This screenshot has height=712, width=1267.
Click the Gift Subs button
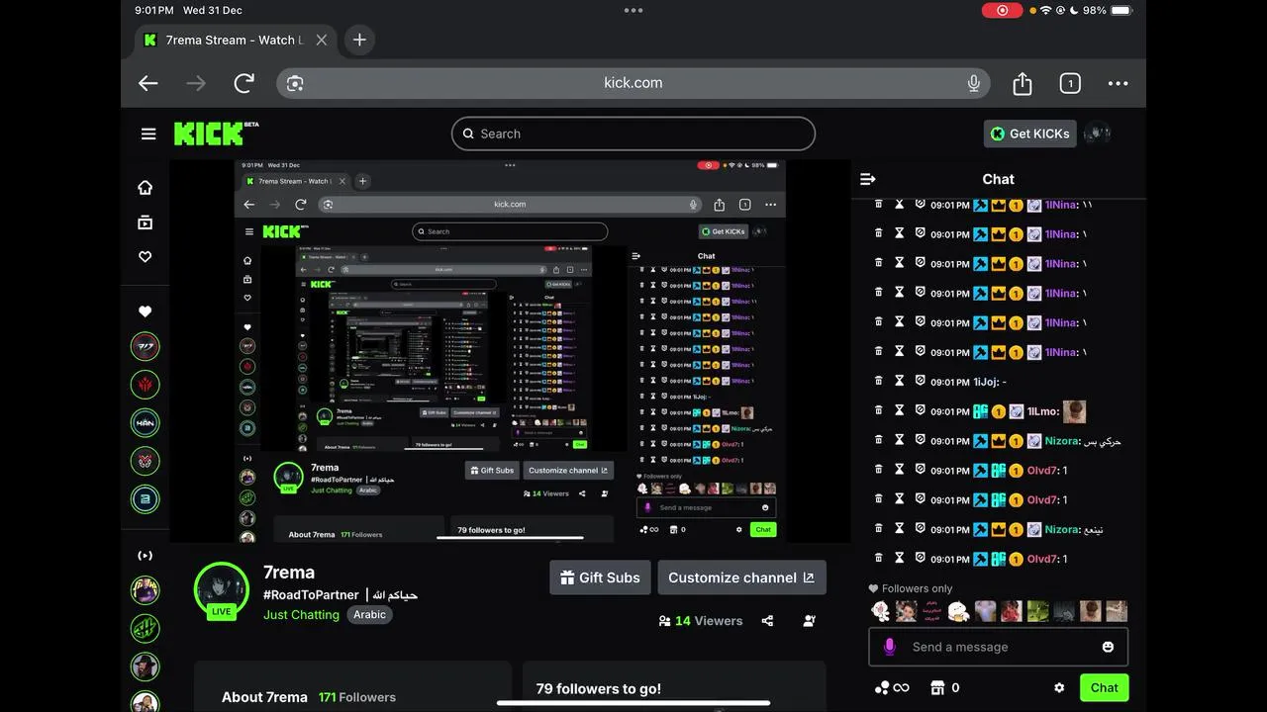(x=600, y=578)
